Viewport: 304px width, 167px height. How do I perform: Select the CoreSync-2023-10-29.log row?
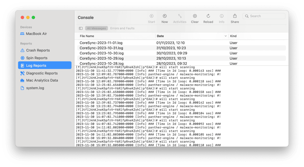click(181, 58)
